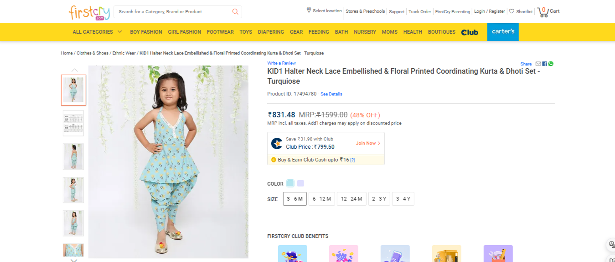Select the lavender color swatch
This screenshot has width=615, height=262.
tap(300, 183)
